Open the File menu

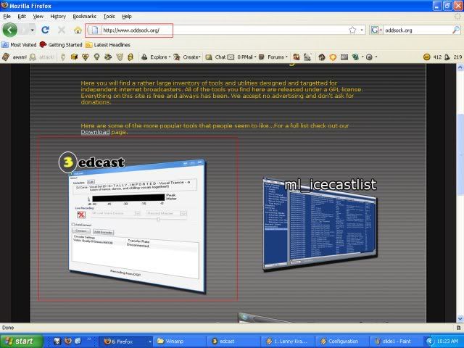(7, 16)
